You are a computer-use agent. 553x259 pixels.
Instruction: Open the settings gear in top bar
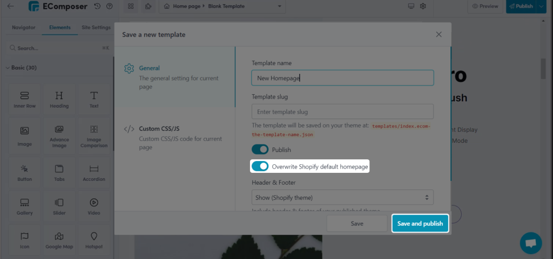[423, 6]
